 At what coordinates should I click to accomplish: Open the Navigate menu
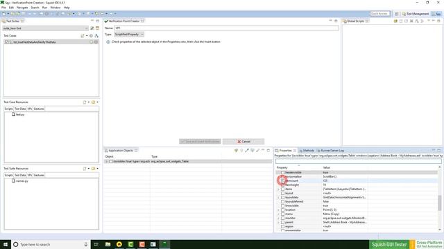(22, 8)
